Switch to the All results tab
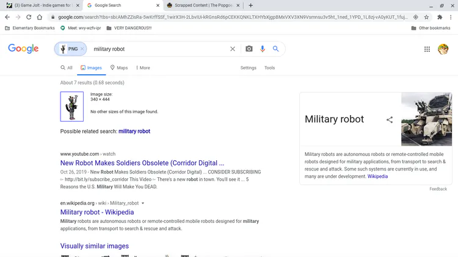 (67, 68)
